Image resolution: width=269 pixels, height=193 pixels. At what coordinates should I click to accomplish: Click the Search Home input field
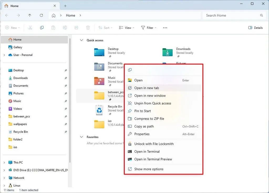pyautogui.click(x=231, y=15)
